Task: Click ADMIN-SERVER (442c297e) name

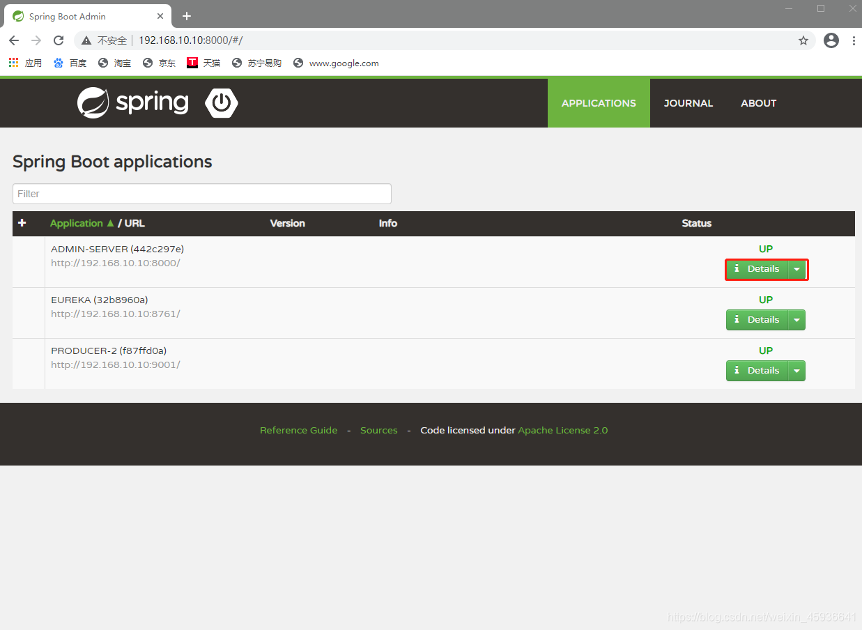Action: click(x=118, y=249)
